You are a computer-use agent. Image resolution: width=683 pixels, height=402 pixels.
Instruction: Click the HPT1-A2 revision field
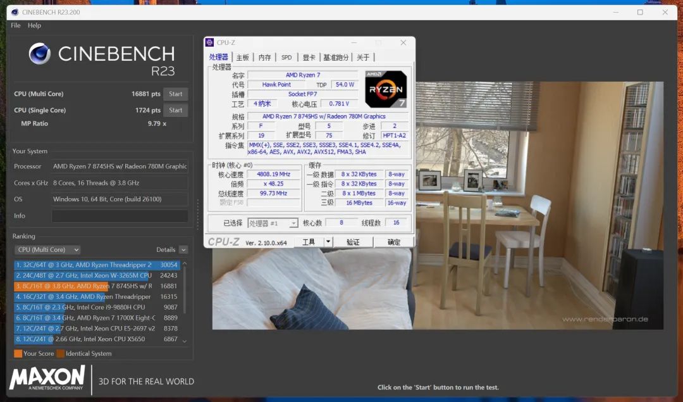[x=395, y=135]
